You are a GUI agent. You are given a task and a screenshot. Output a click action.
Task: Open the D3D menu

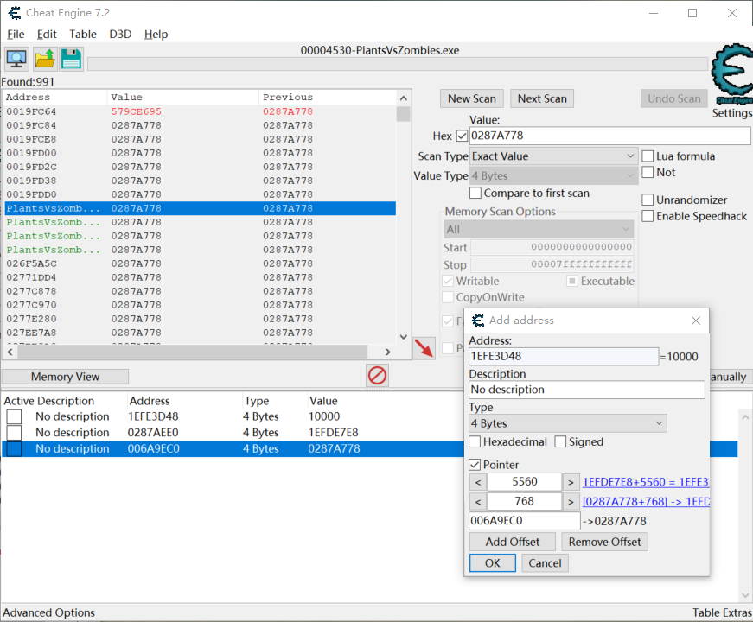[120, 35]
